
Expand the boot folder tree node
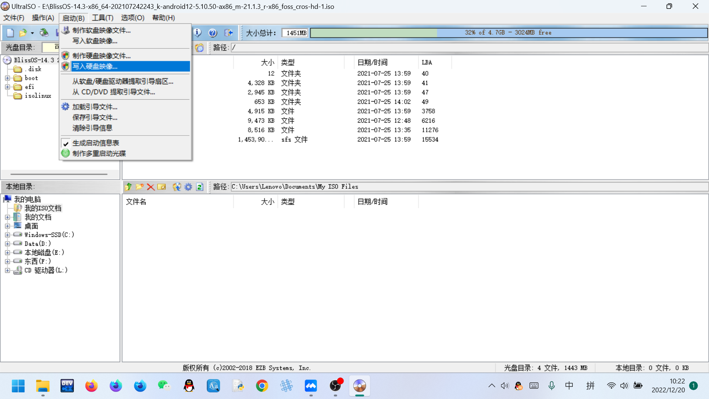7,78
